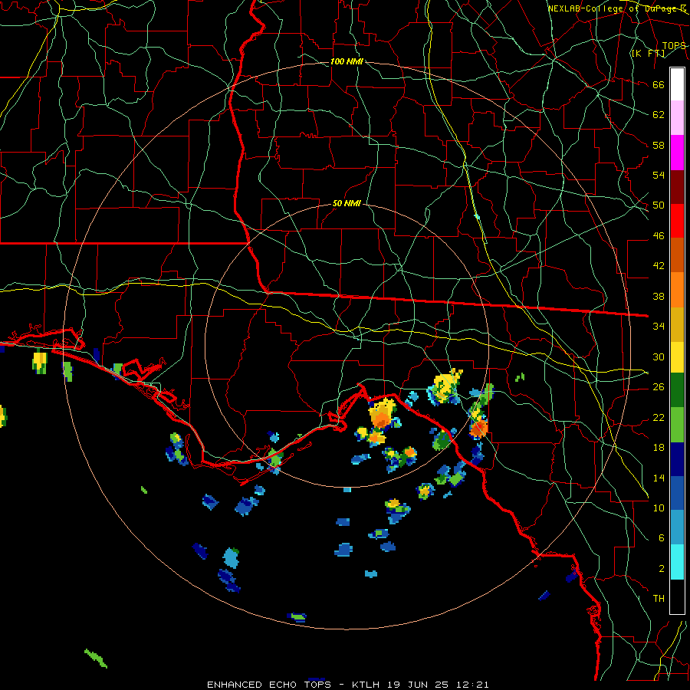Image resolution: width=690 pixels, height=690 pixels.
Task: Click the Enhanced Echo Tops KTLH caption
Action: 347,685
